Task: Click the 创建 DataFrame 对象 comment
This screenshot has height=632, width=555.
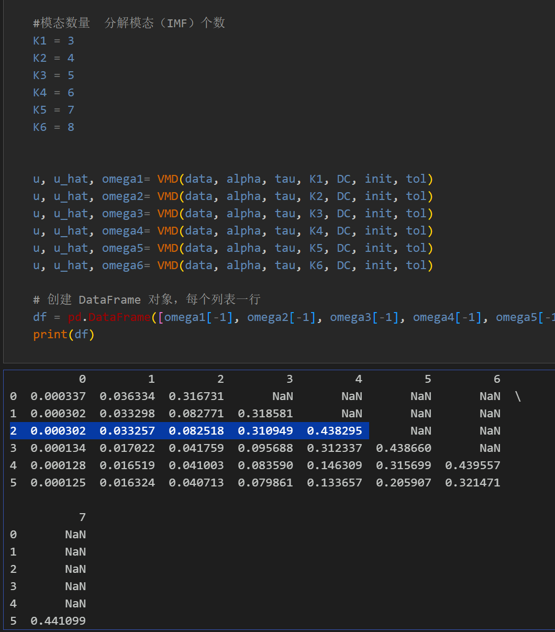Action: [x=147, y=300]
